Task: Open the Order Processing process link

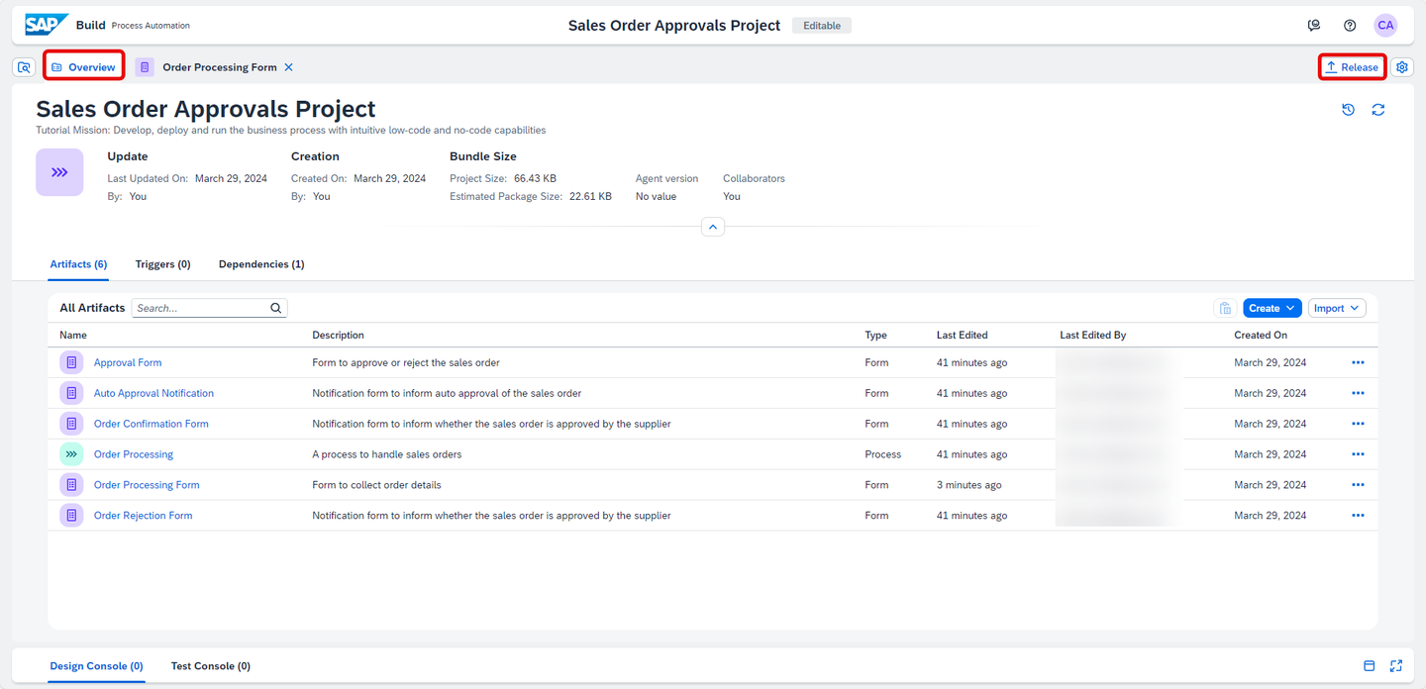Action: point(134,454)
